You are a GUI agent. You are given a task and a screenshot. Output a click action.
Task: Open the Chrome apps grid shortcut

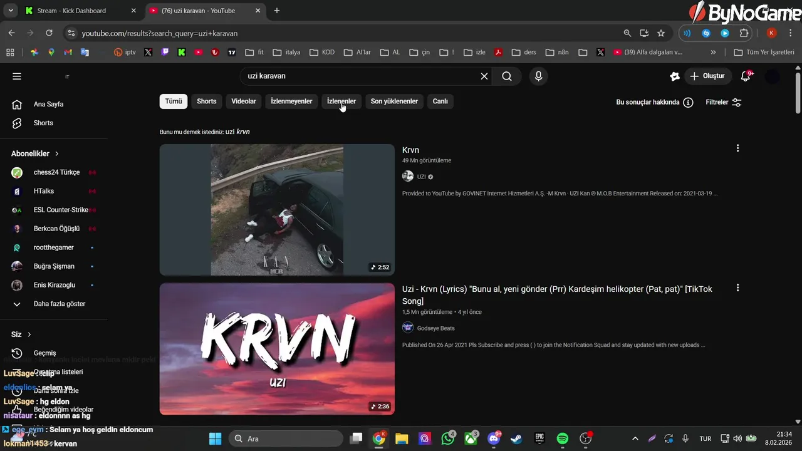10,53
